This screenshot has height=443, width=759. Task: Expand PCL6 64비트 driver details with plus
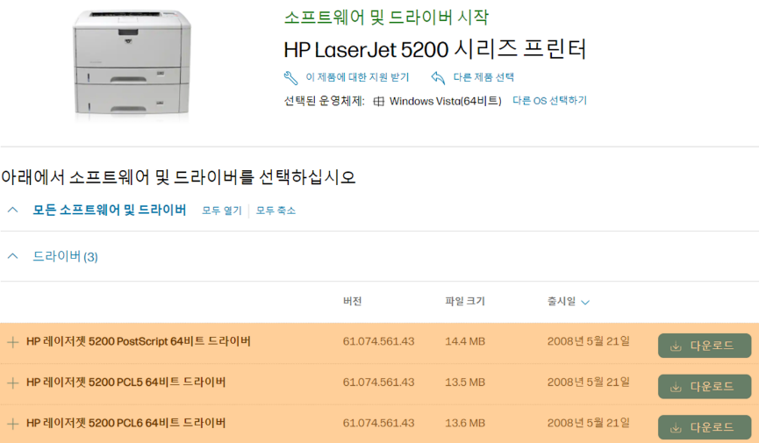pos(12,423)
